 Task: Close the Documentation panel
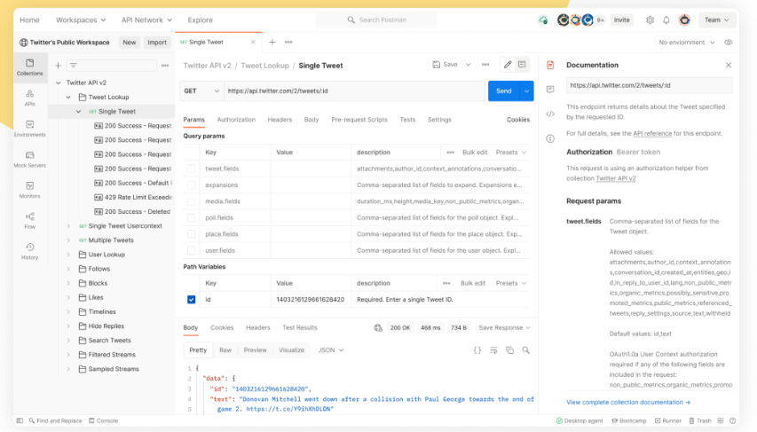(x=729, y=65)
